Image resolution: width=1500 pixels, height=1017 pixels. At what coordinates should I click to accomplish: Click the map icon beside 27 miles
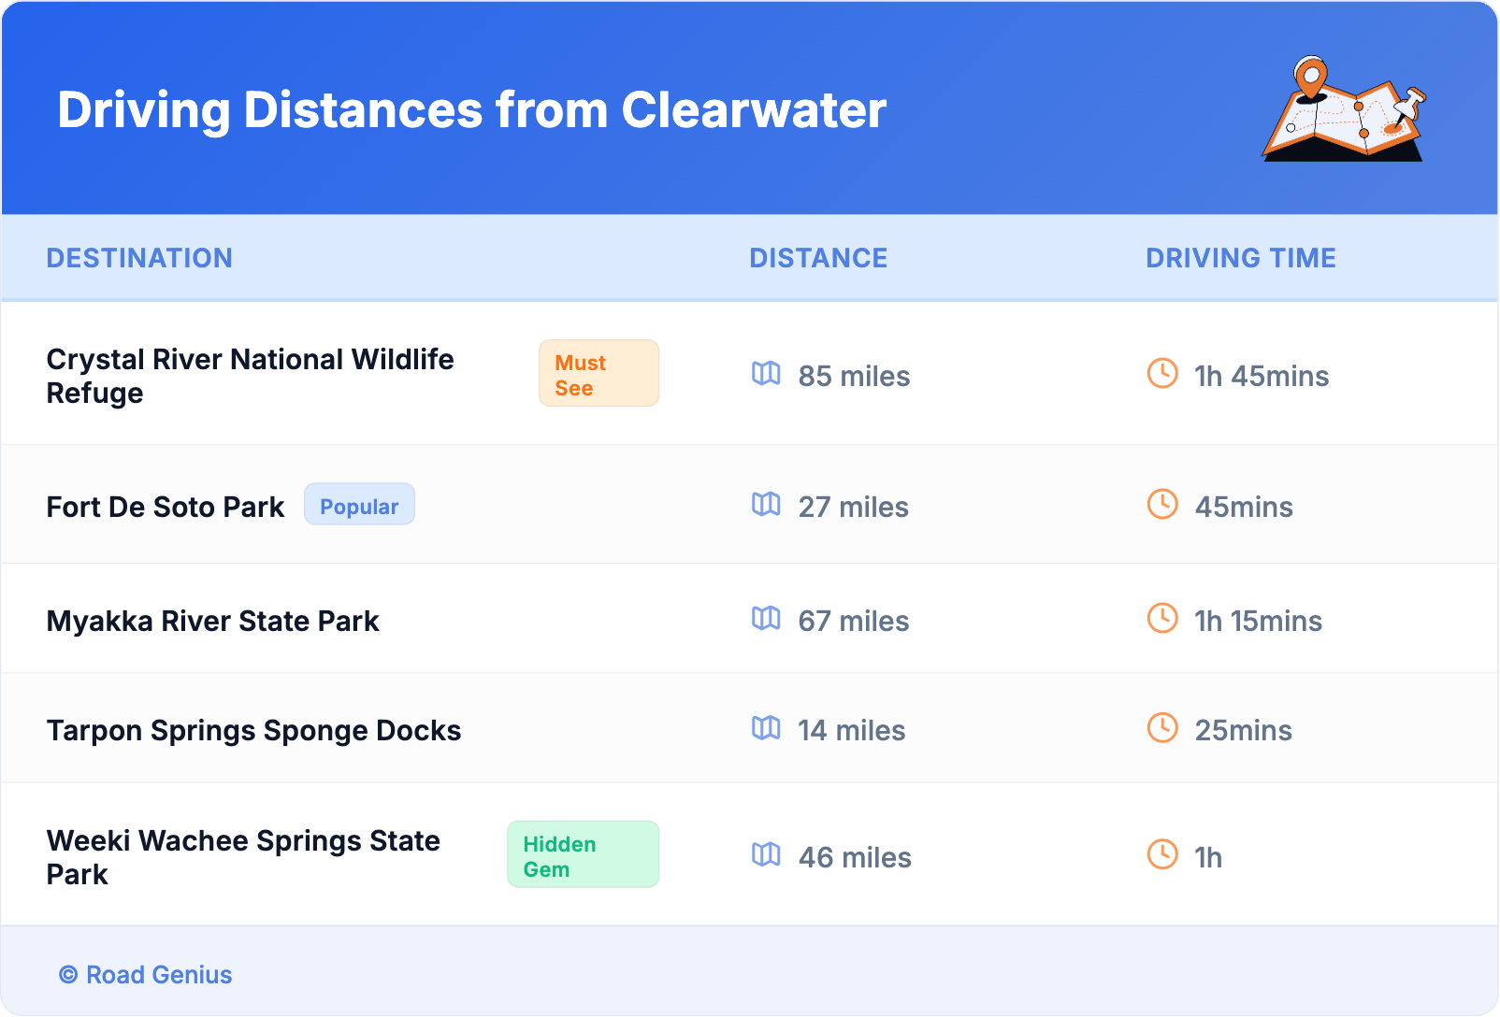click(x=766, y=505)
